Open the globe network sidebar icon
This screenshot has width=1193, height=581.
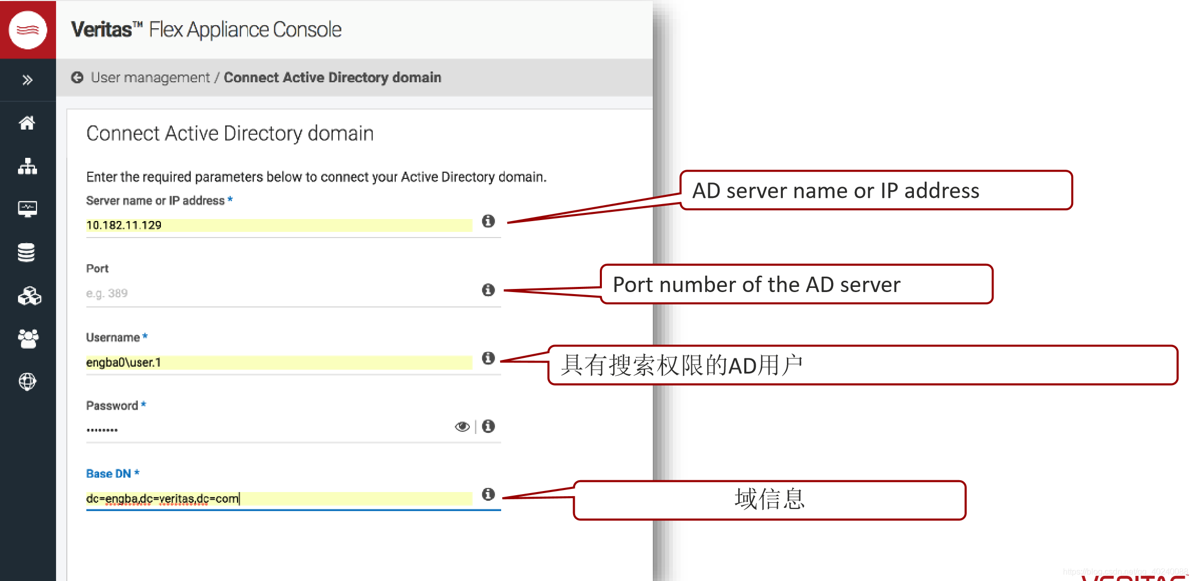click(x=27, y=382)
